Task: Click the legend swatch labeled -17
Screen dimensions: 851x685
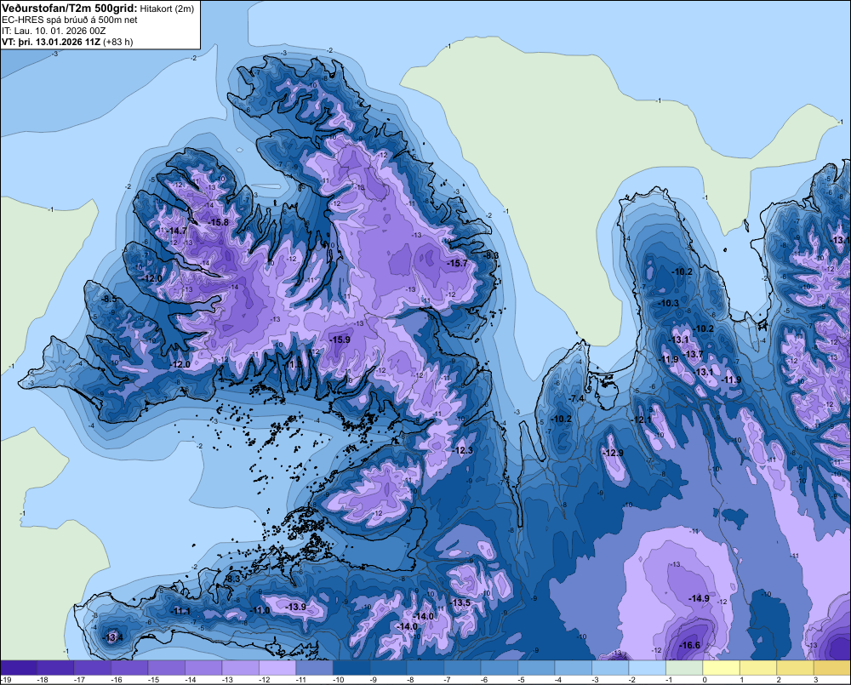Action: pyautogui.click(x=92, y=668)
